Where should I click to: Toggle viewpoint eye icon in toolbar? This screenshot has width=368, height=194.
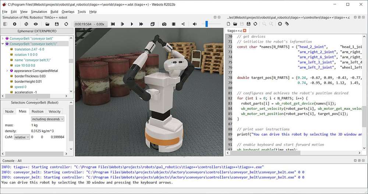coord(36,24)
